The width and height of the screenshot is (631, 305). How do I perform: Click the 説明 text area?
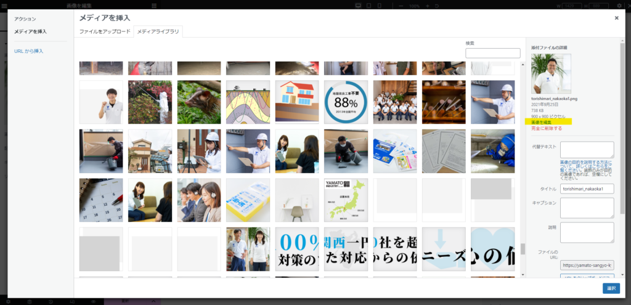click(x=587, y=232)
